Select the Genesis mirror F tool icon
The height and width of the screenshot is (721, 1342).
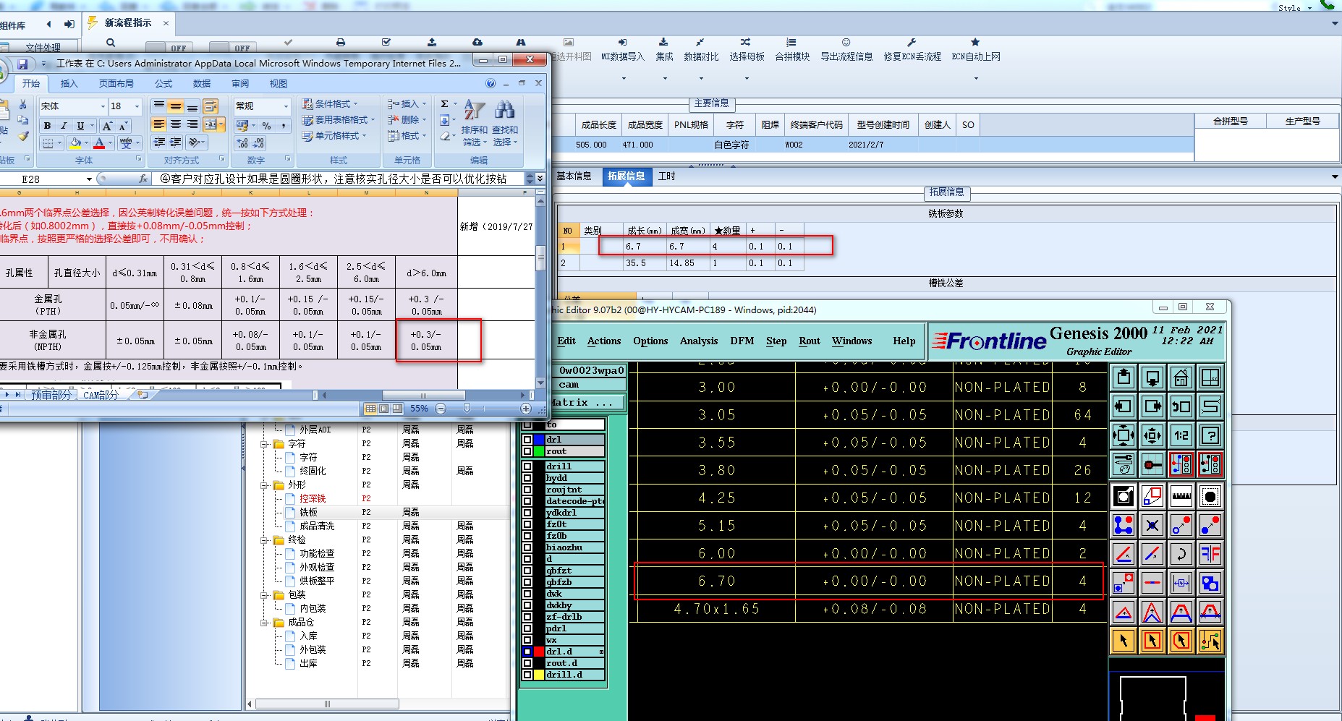1210,555
